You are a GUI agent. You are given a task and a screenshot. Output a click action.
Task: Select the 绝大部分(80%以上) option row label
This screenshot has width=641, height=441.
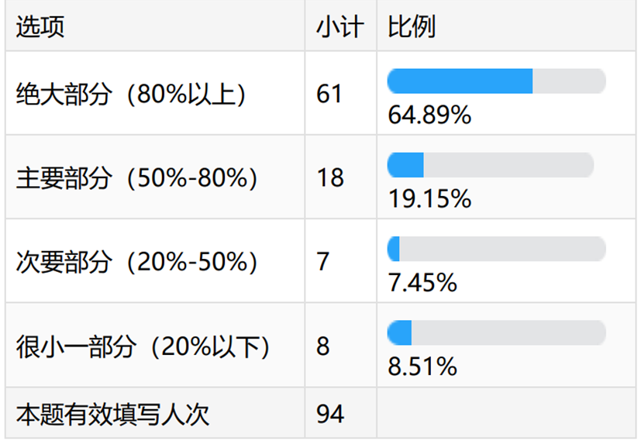pyautogui.click(x=132, y=94)
